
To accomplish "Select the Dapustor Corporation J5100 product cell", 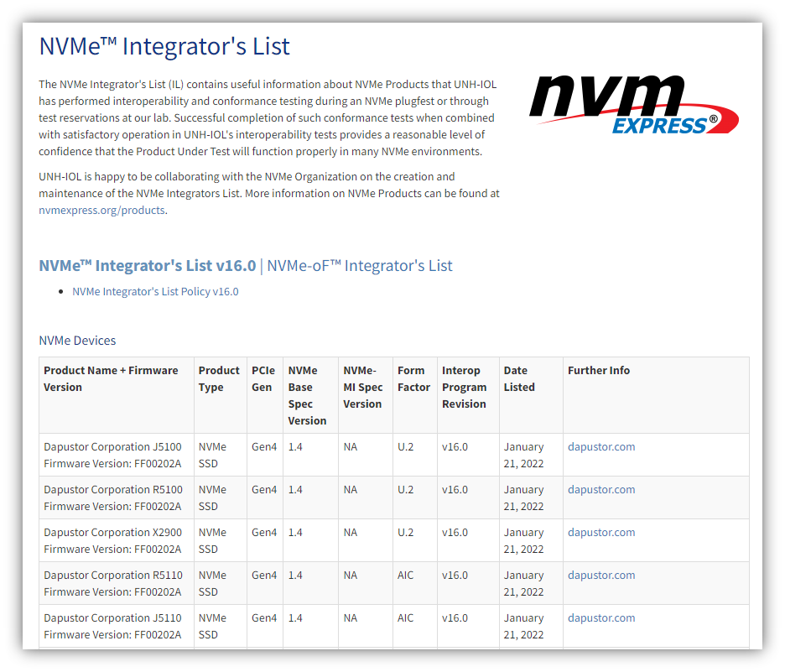I will (117, 455).
